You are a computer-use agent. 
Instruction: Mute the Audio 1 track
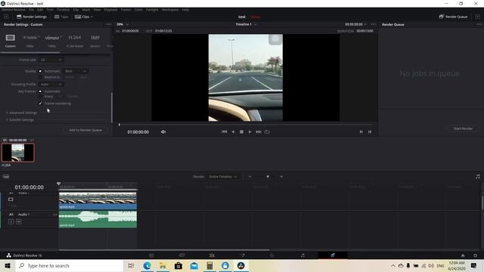(x=18, y=221)
